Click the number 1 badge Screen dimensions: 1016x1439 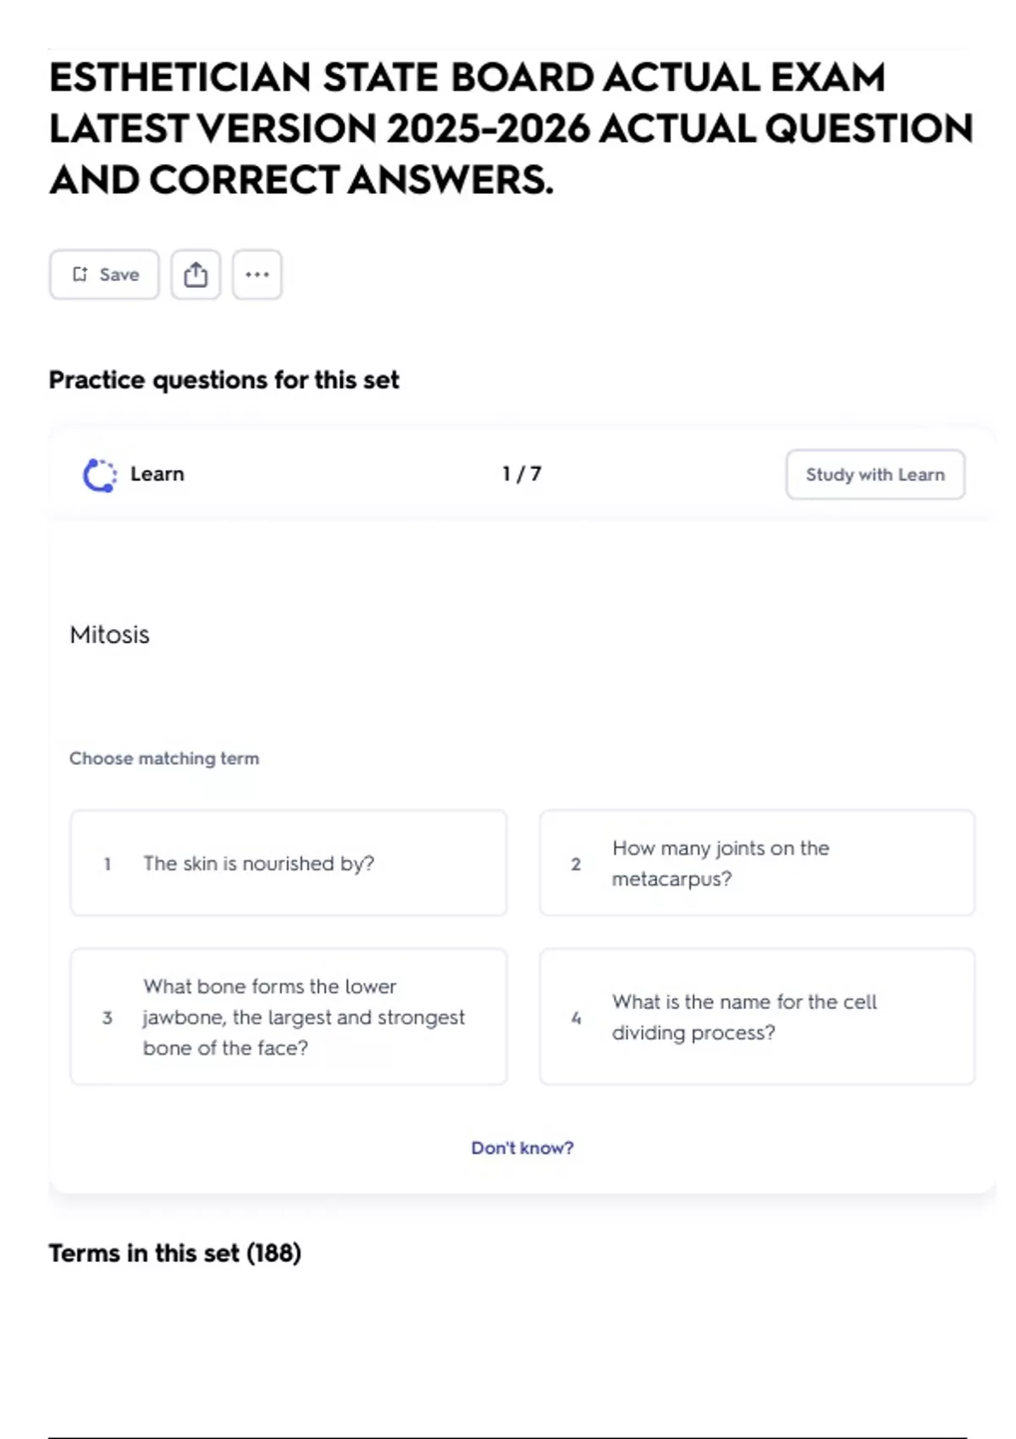[x=108, y=863]
